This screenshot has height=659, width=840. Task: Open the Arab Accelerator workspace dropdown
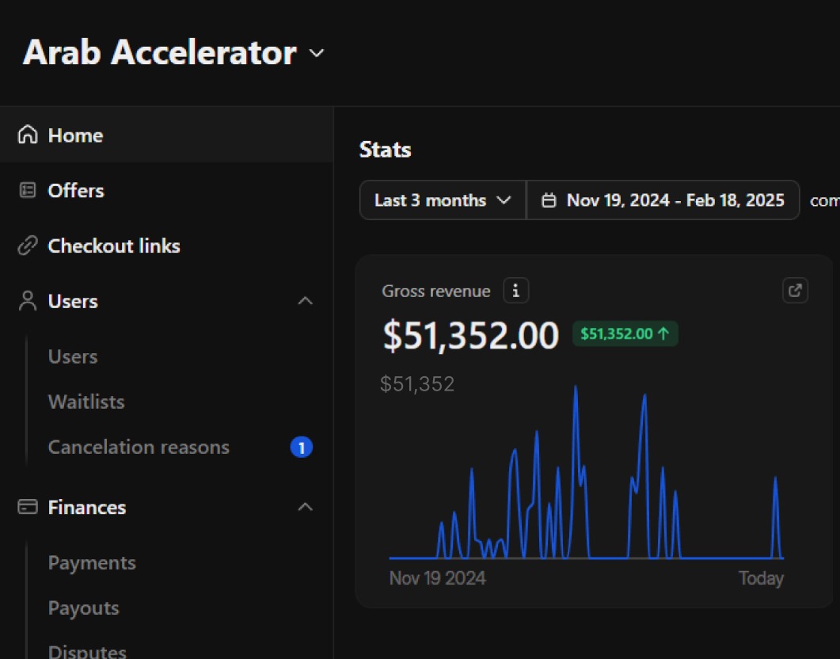(317, 53)
